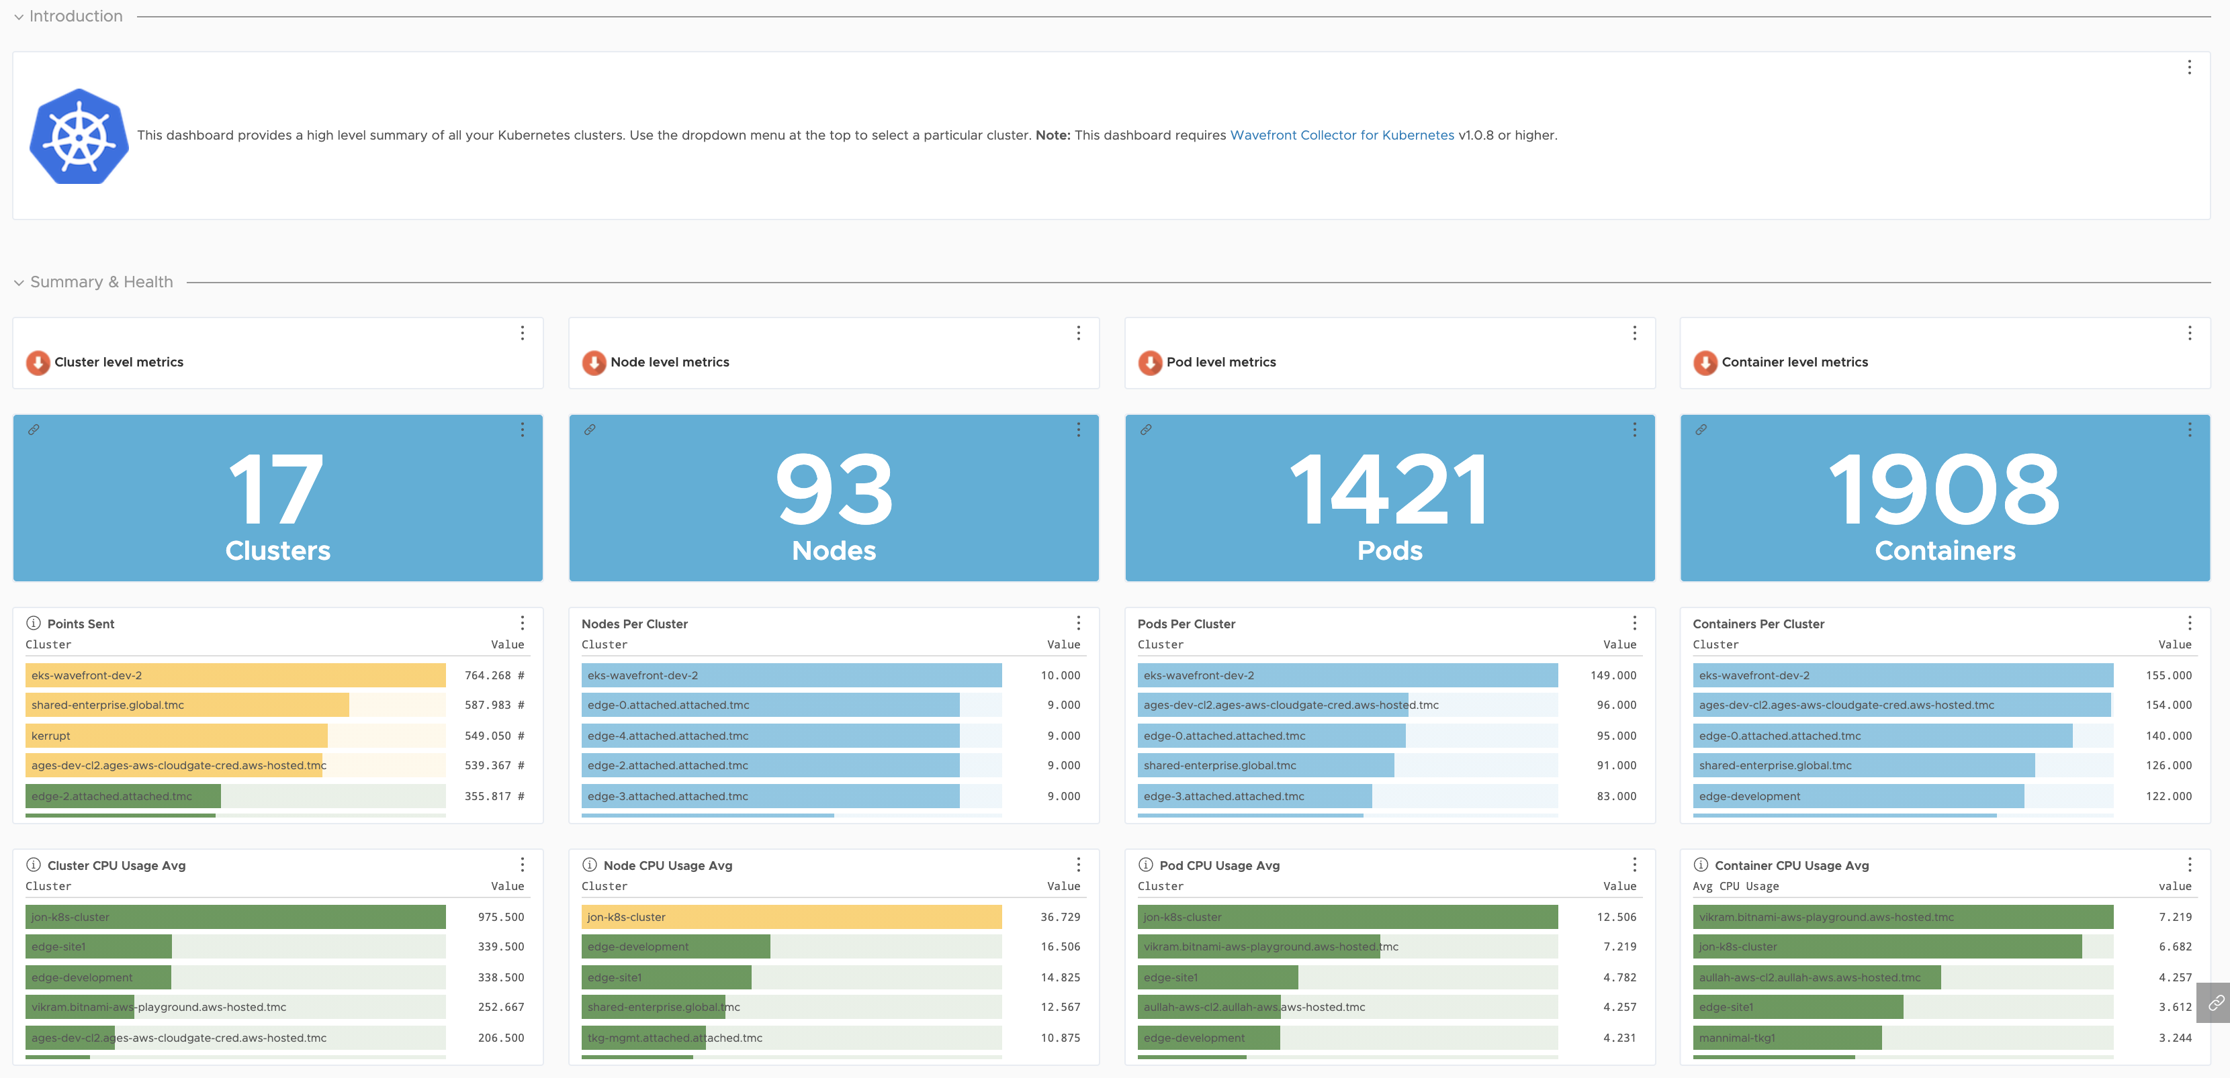Open the 1908 Containers tile options menu
Viewport: 2230px width, 1078px height.
coord(2189,429)
